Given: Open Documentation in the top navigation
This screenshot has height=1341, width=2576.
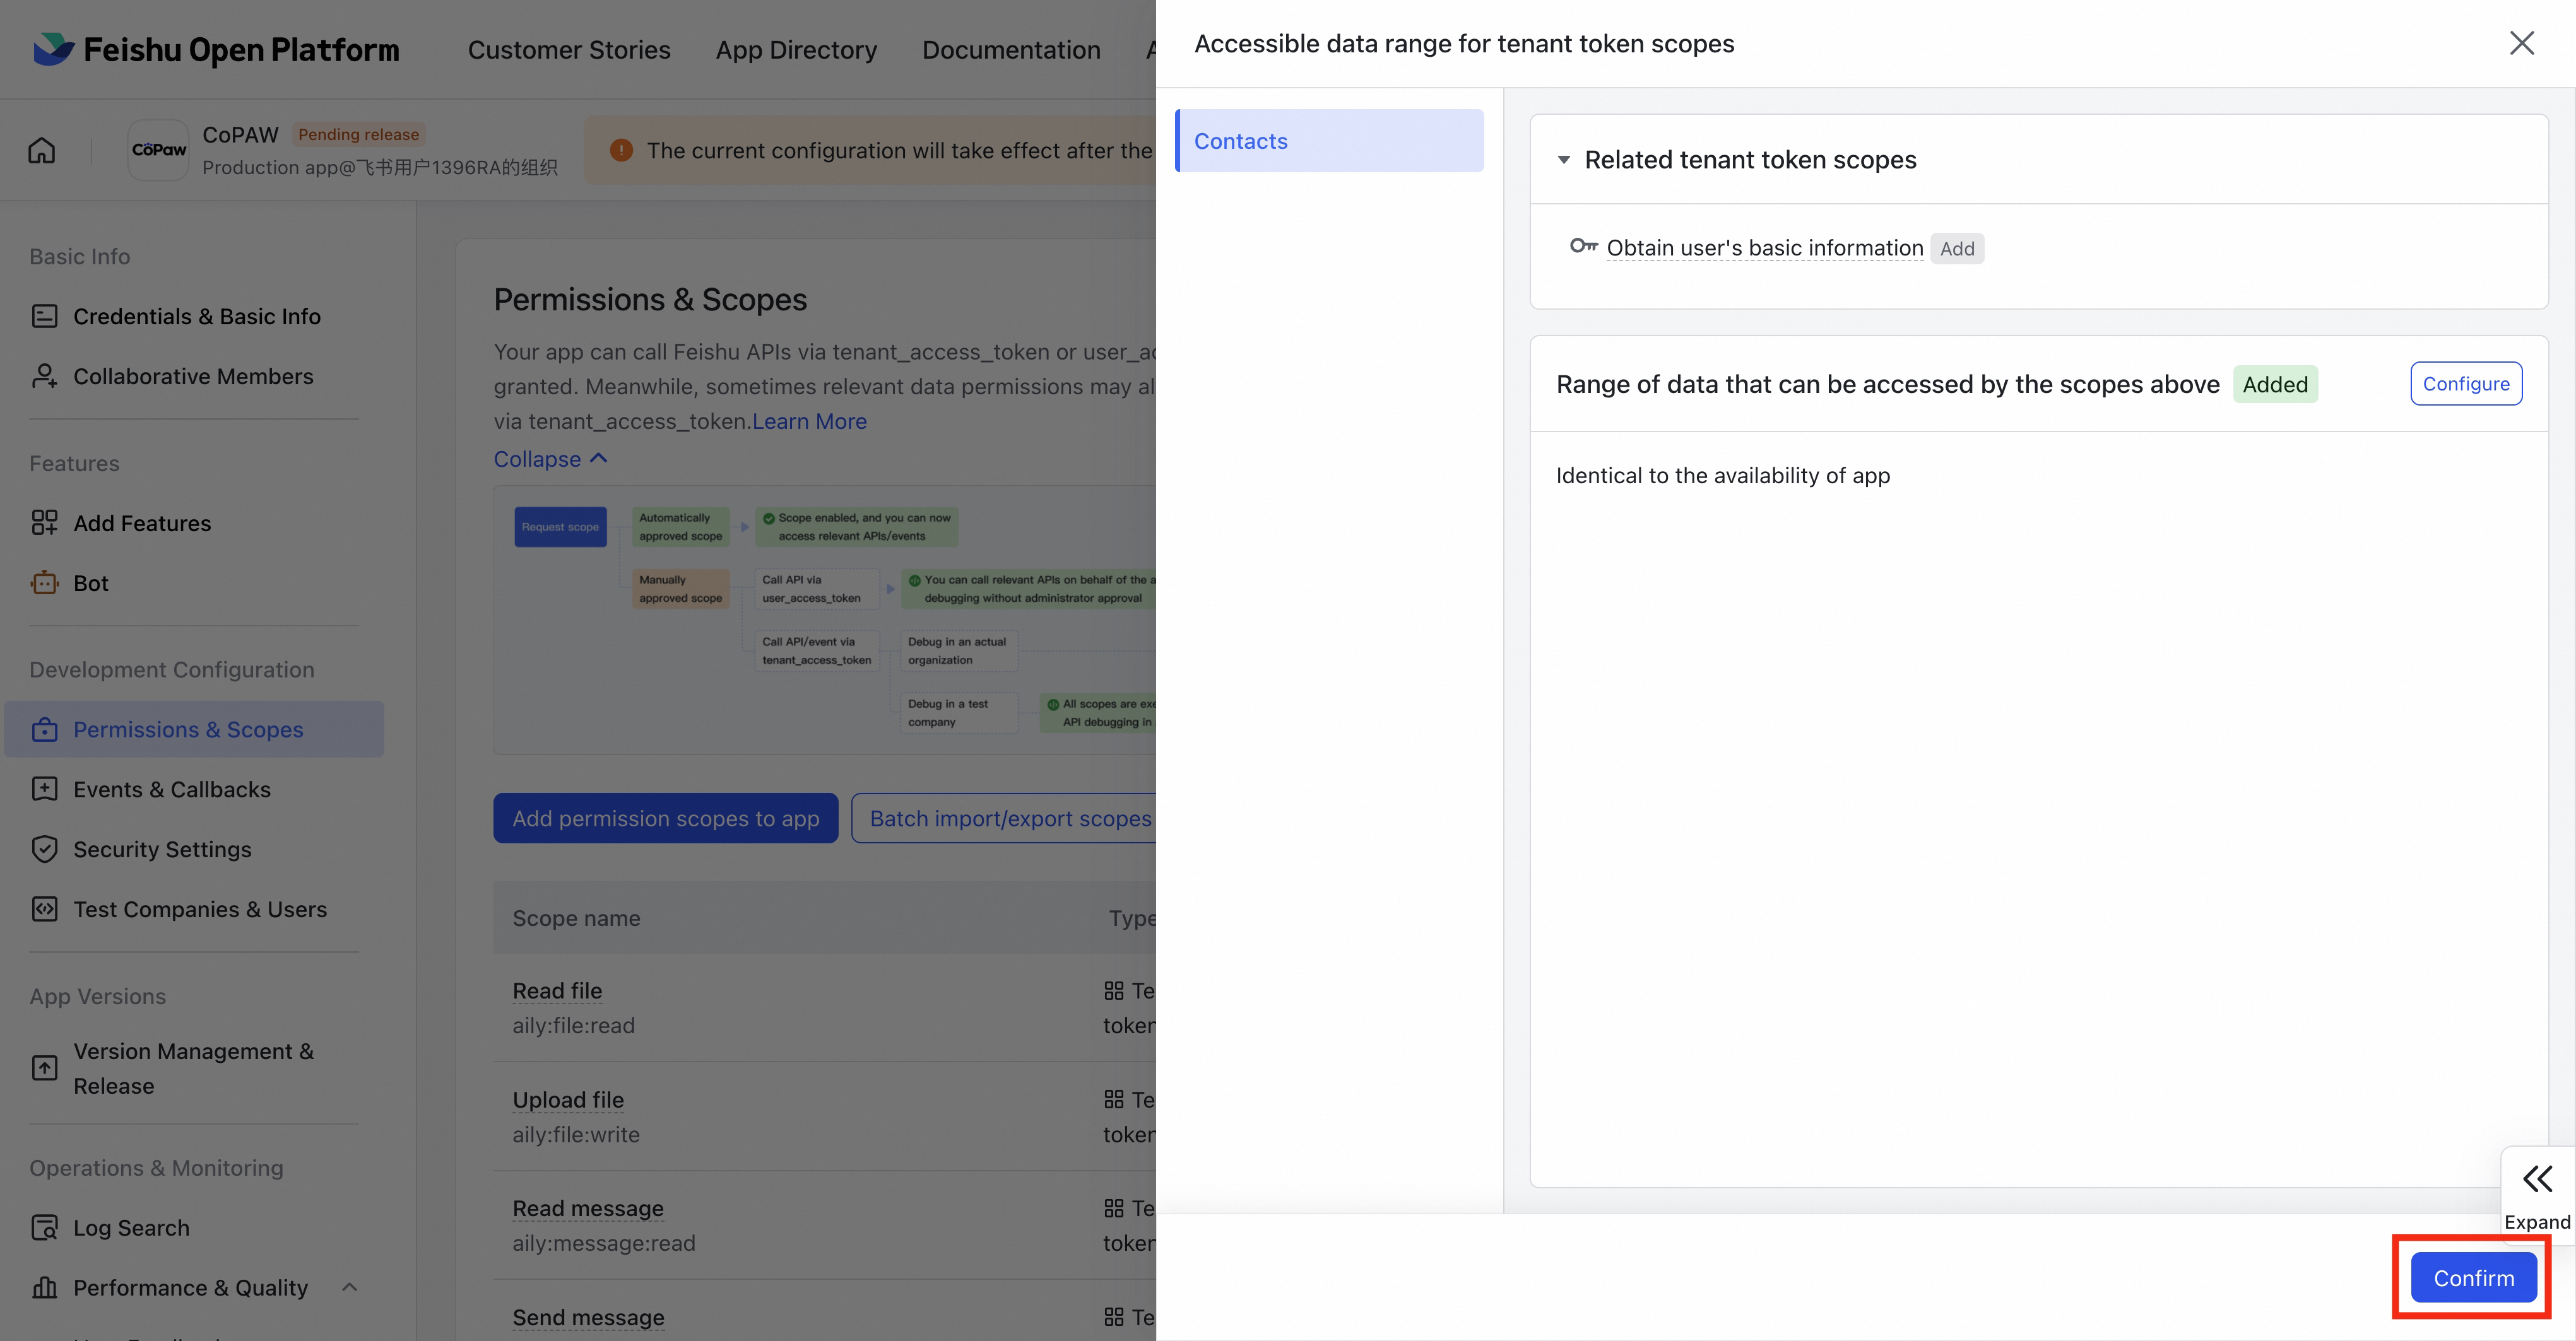Looking at the screenshot, I should [1010, 50].
